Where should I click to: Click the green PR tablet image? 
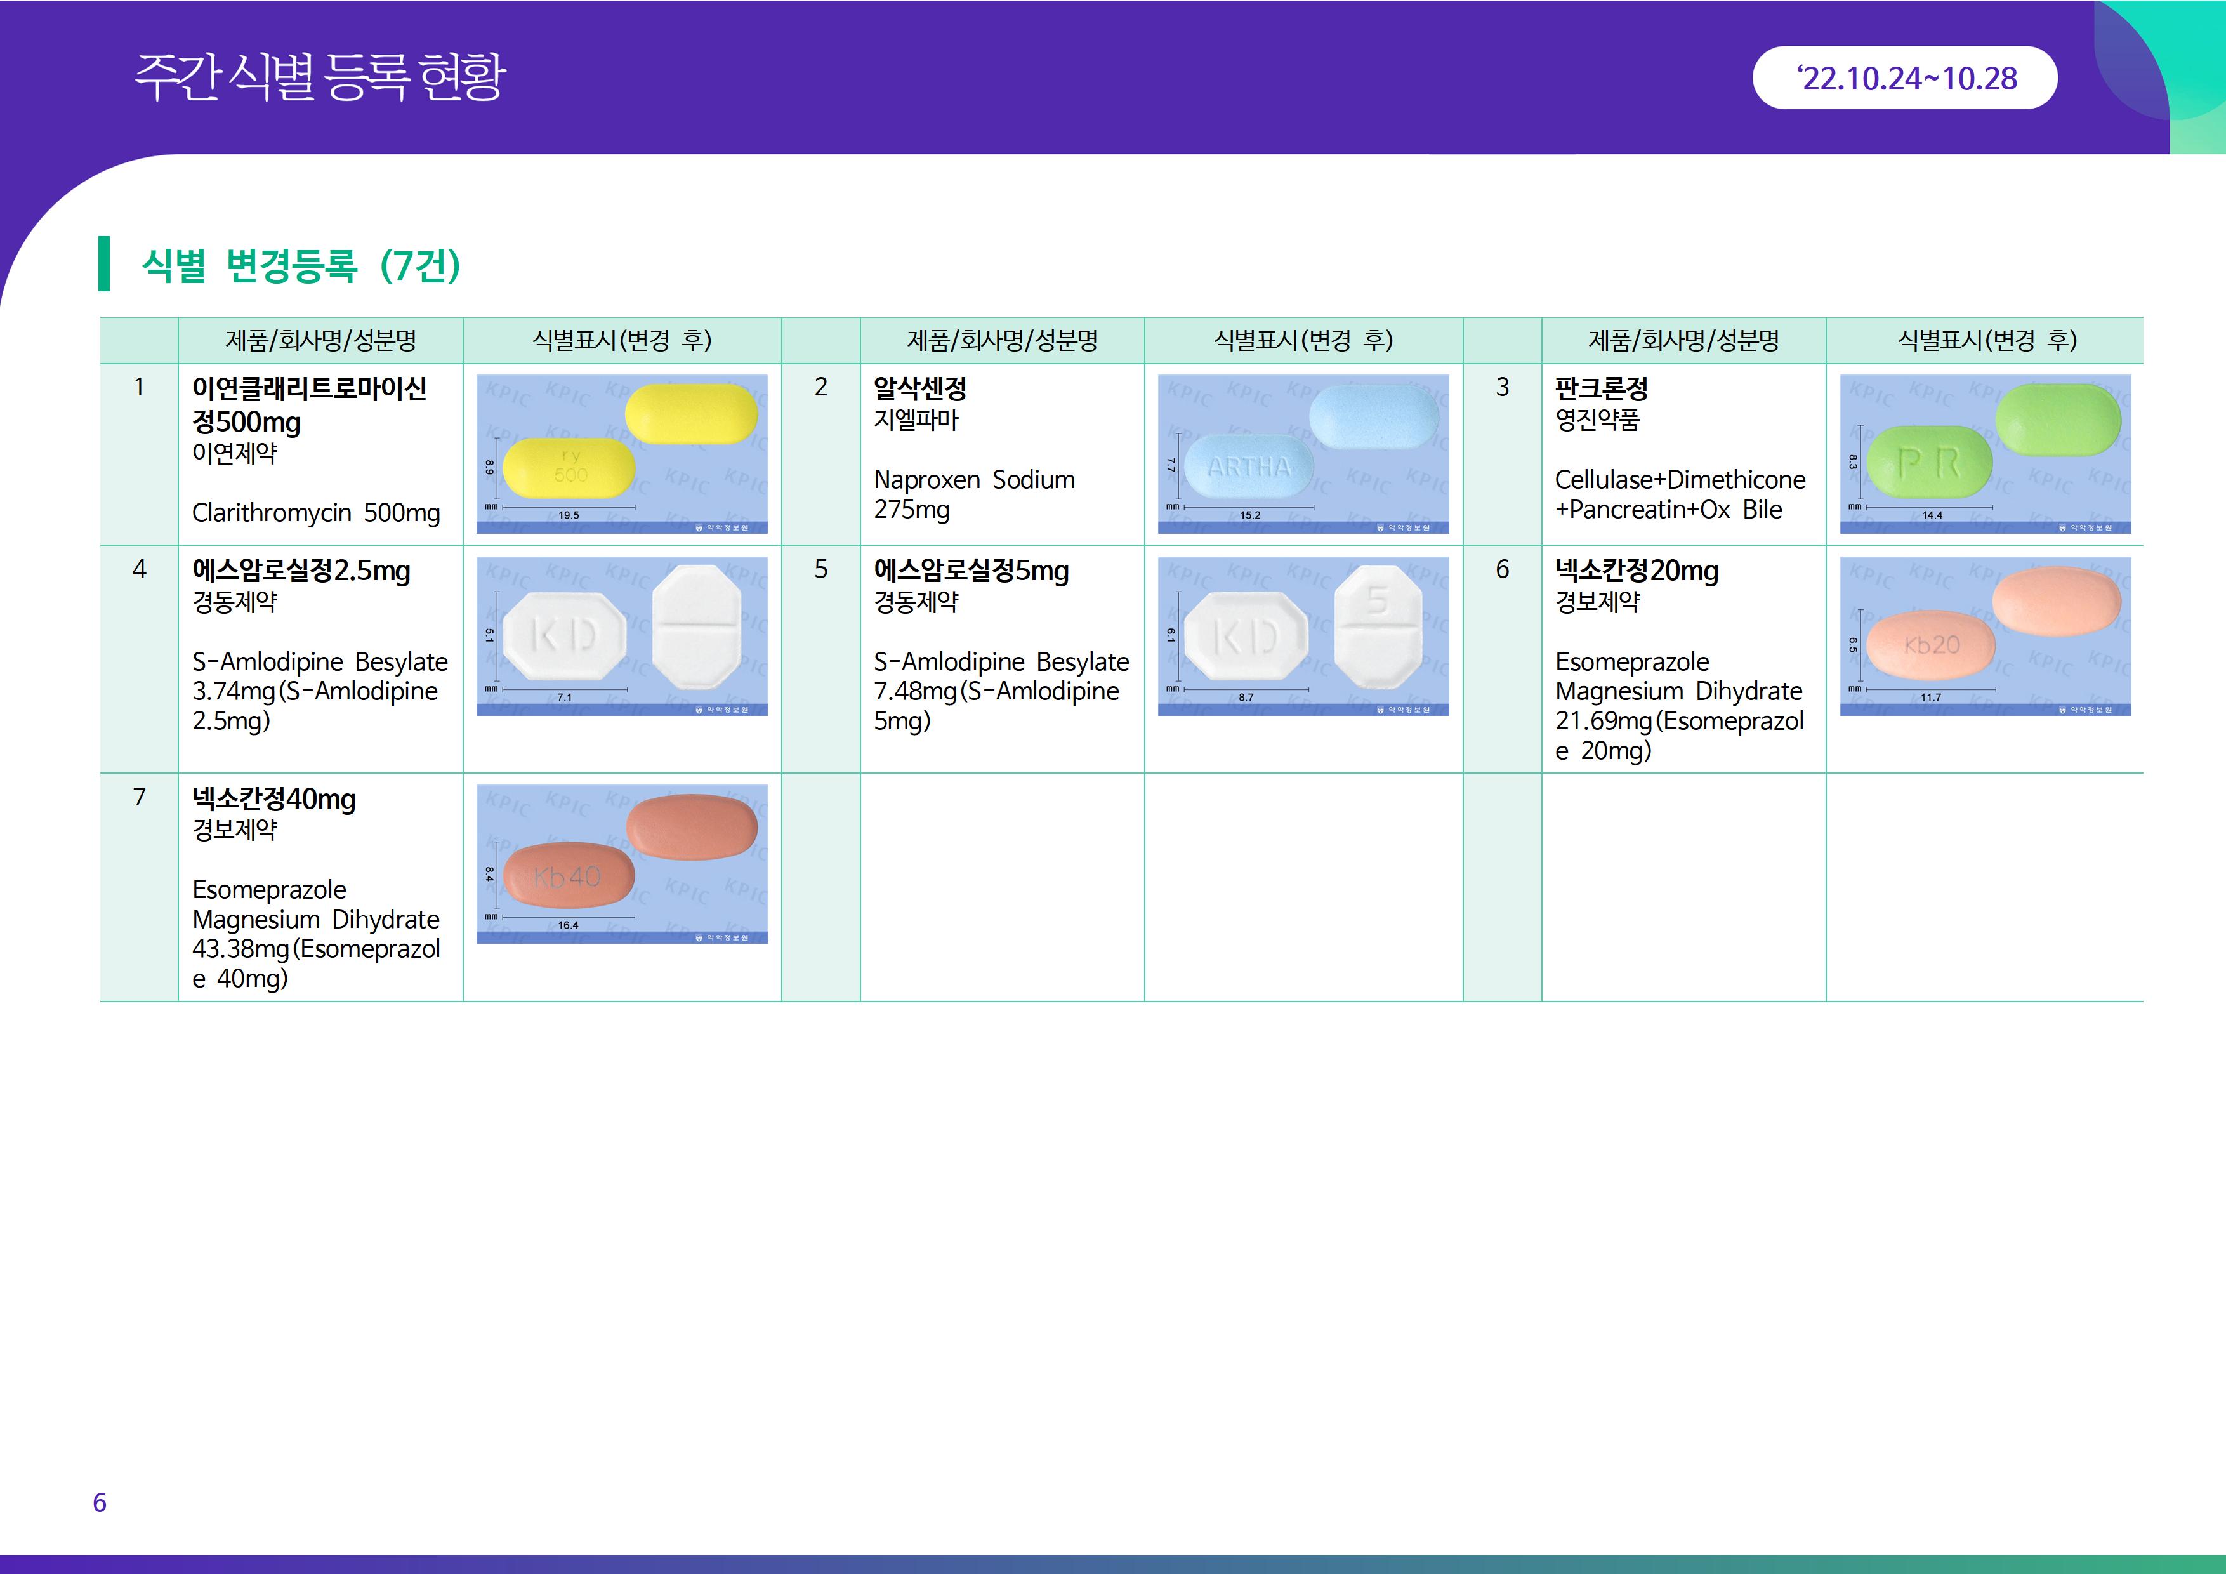pos(1985,454)
